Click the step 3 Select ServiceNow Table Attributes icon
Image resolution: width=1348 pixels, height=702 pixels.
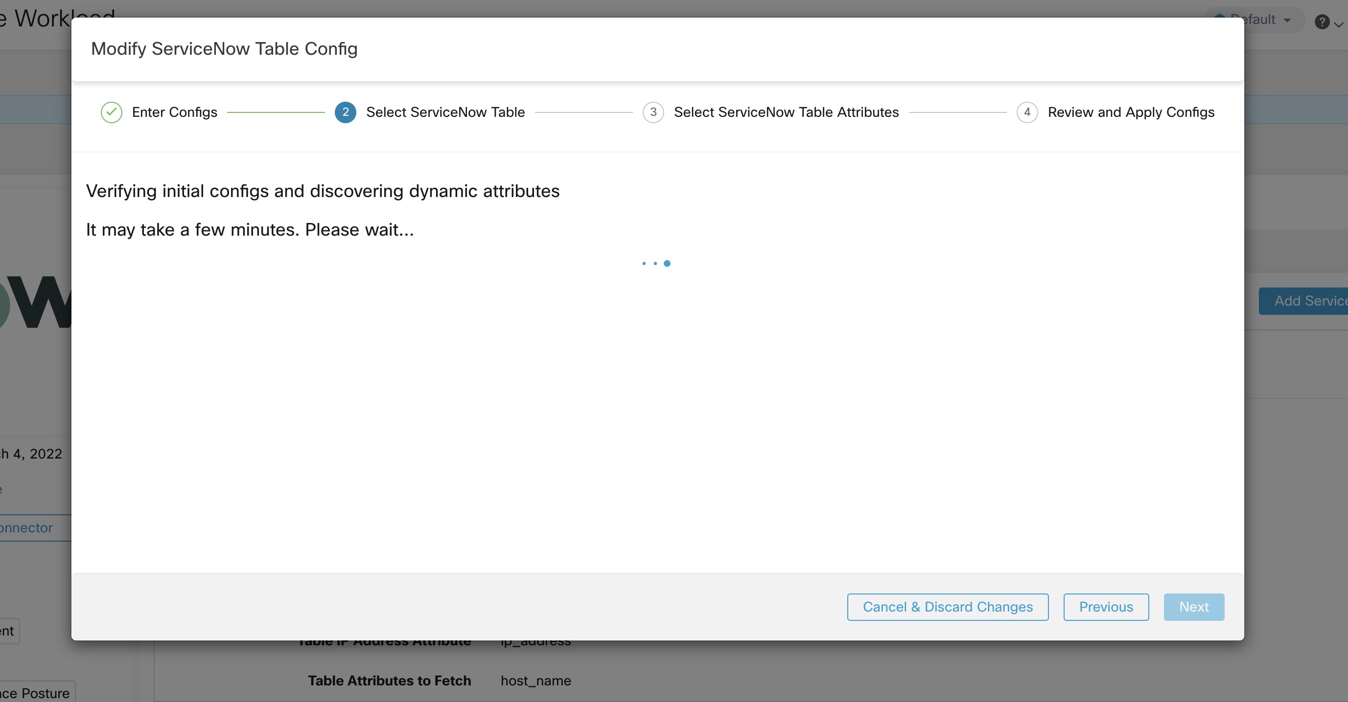[x=653, y=111]
